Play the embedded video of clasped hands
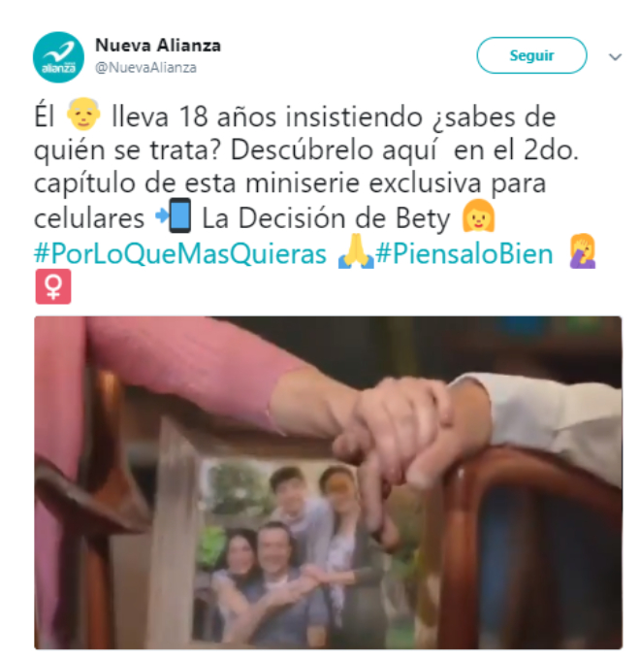Screen dimensions: 640x660 [328, 483]
